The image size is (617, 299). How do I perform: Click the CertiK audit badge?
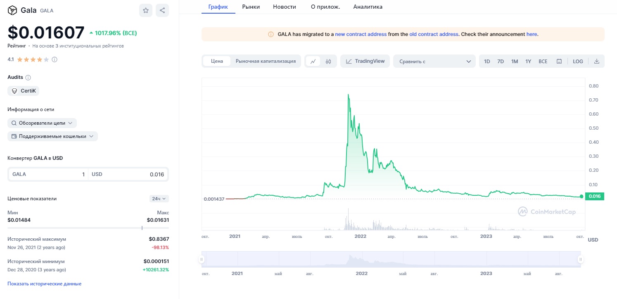coord(24,91)
